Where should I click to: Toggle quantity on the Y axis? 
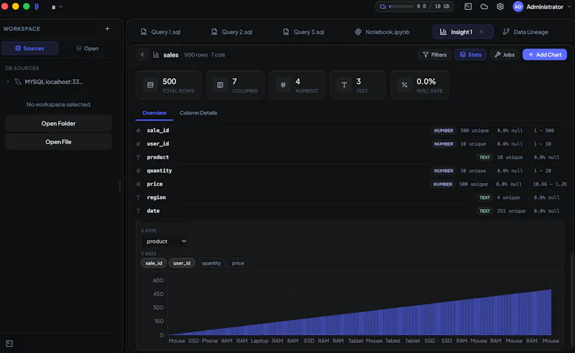pos(211,263)
